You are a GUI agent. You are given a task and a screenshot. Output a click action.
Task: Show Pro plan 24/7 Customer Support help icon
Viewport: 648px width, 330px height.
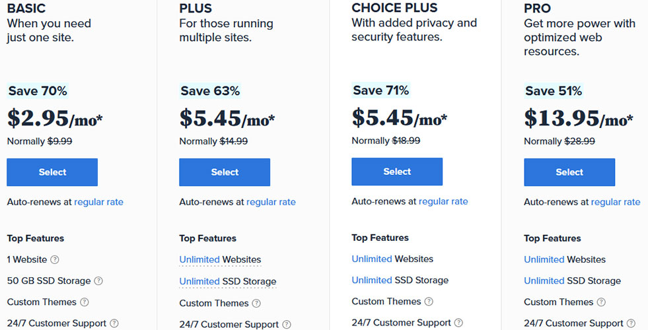tap(631, 323)
